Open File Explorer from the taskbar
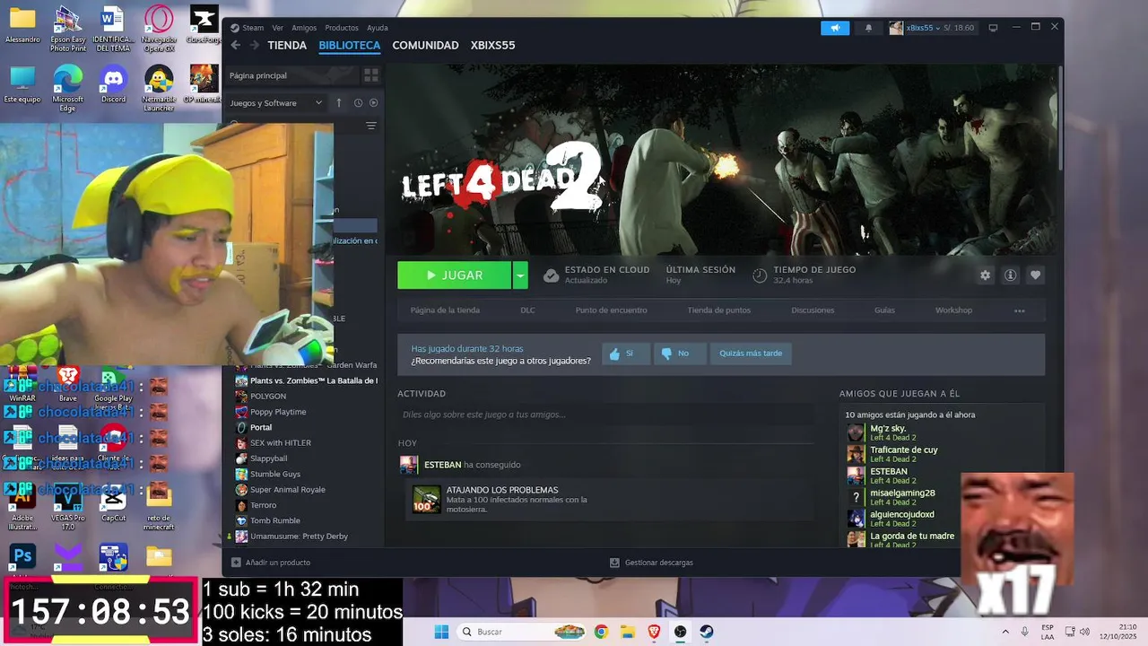Viewport: 1148px width, 646px height. point(628,632)
